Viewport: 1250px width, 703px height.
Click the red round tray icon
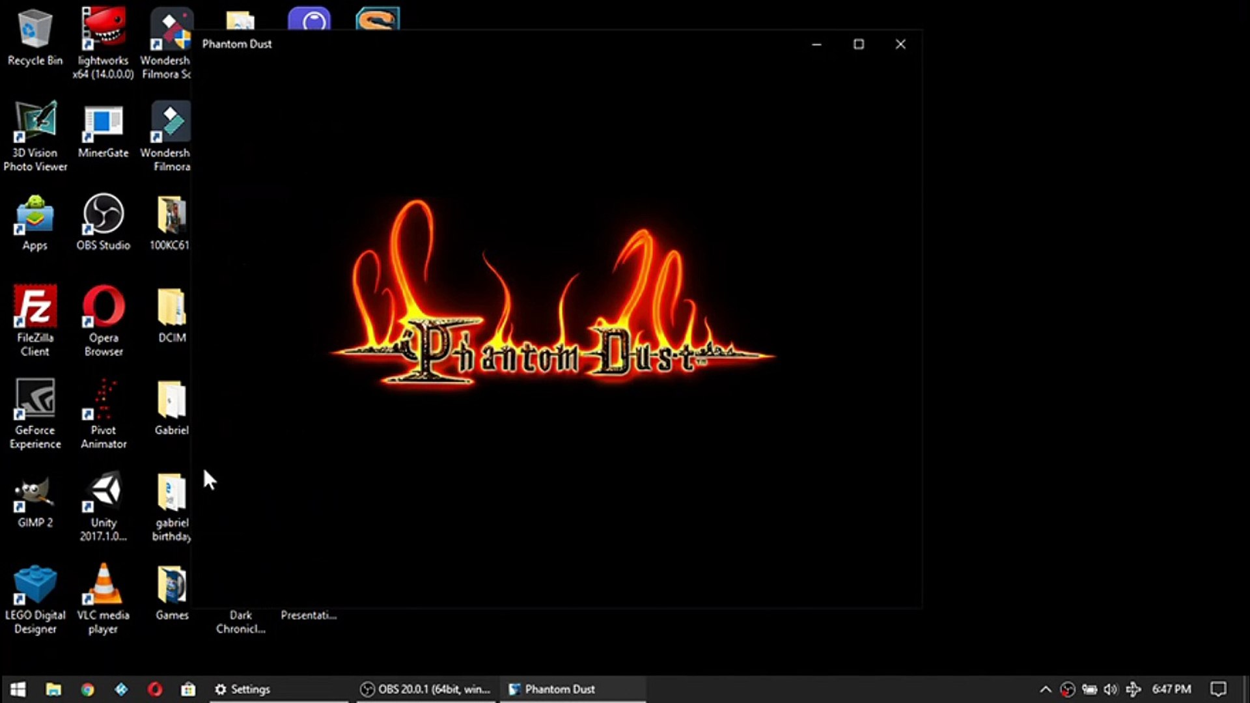(x=1068, y=689)
